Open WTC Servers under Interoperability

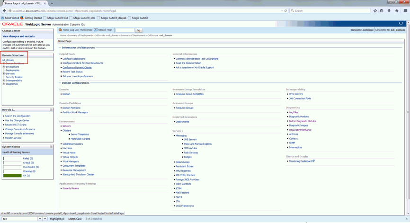(296, 94)
